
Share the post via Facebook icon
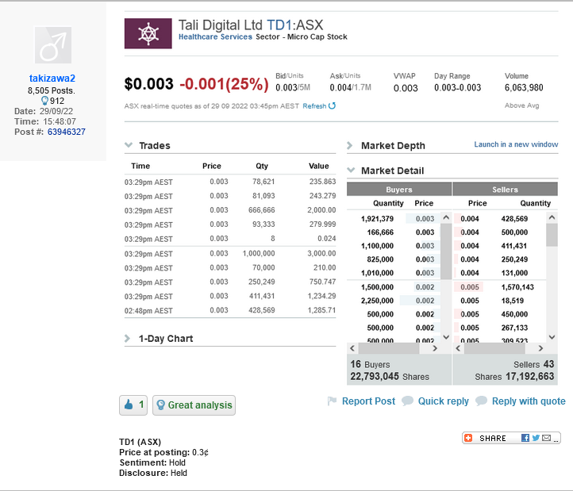tap(525, 438)
